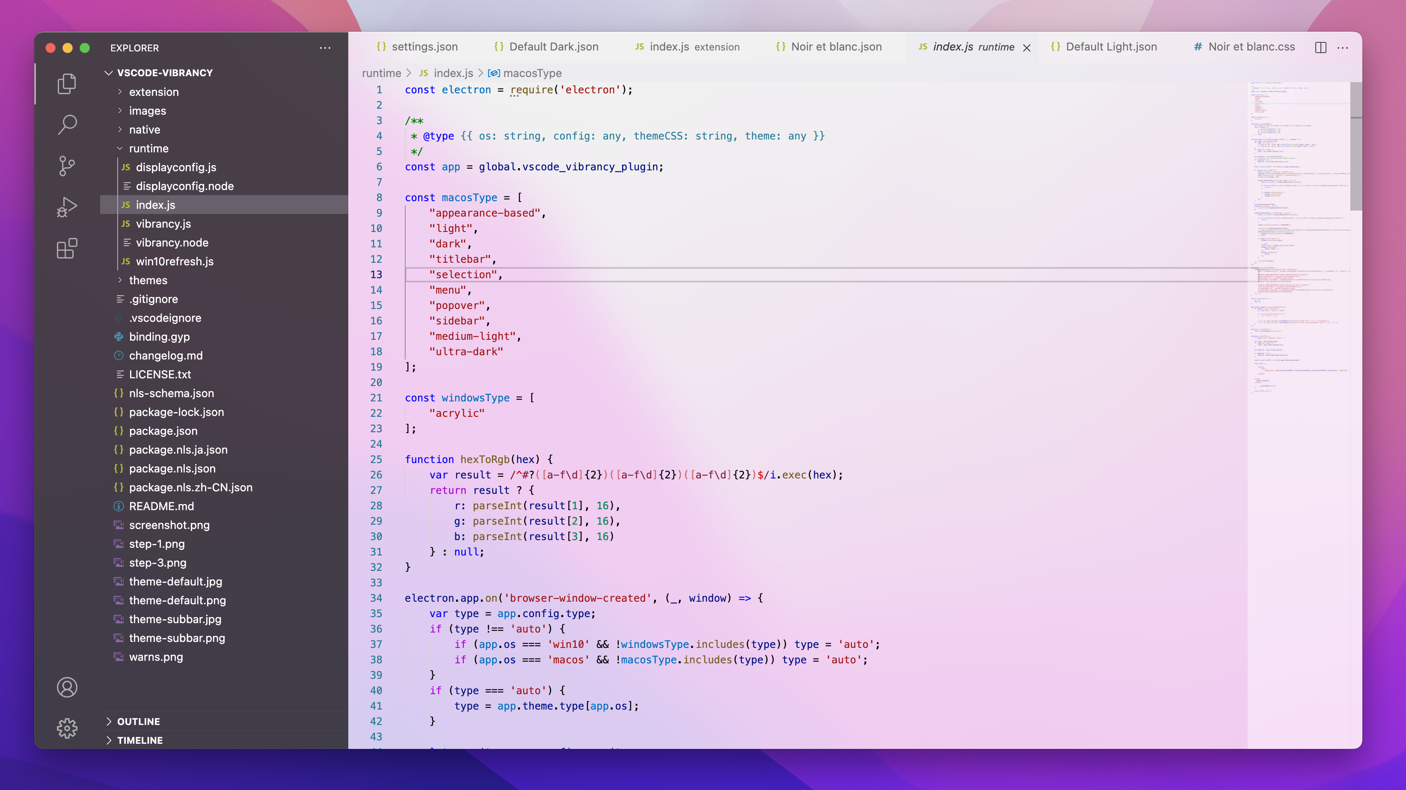Open the Source Control view
1406x790 pixels.
click(67, 166)
